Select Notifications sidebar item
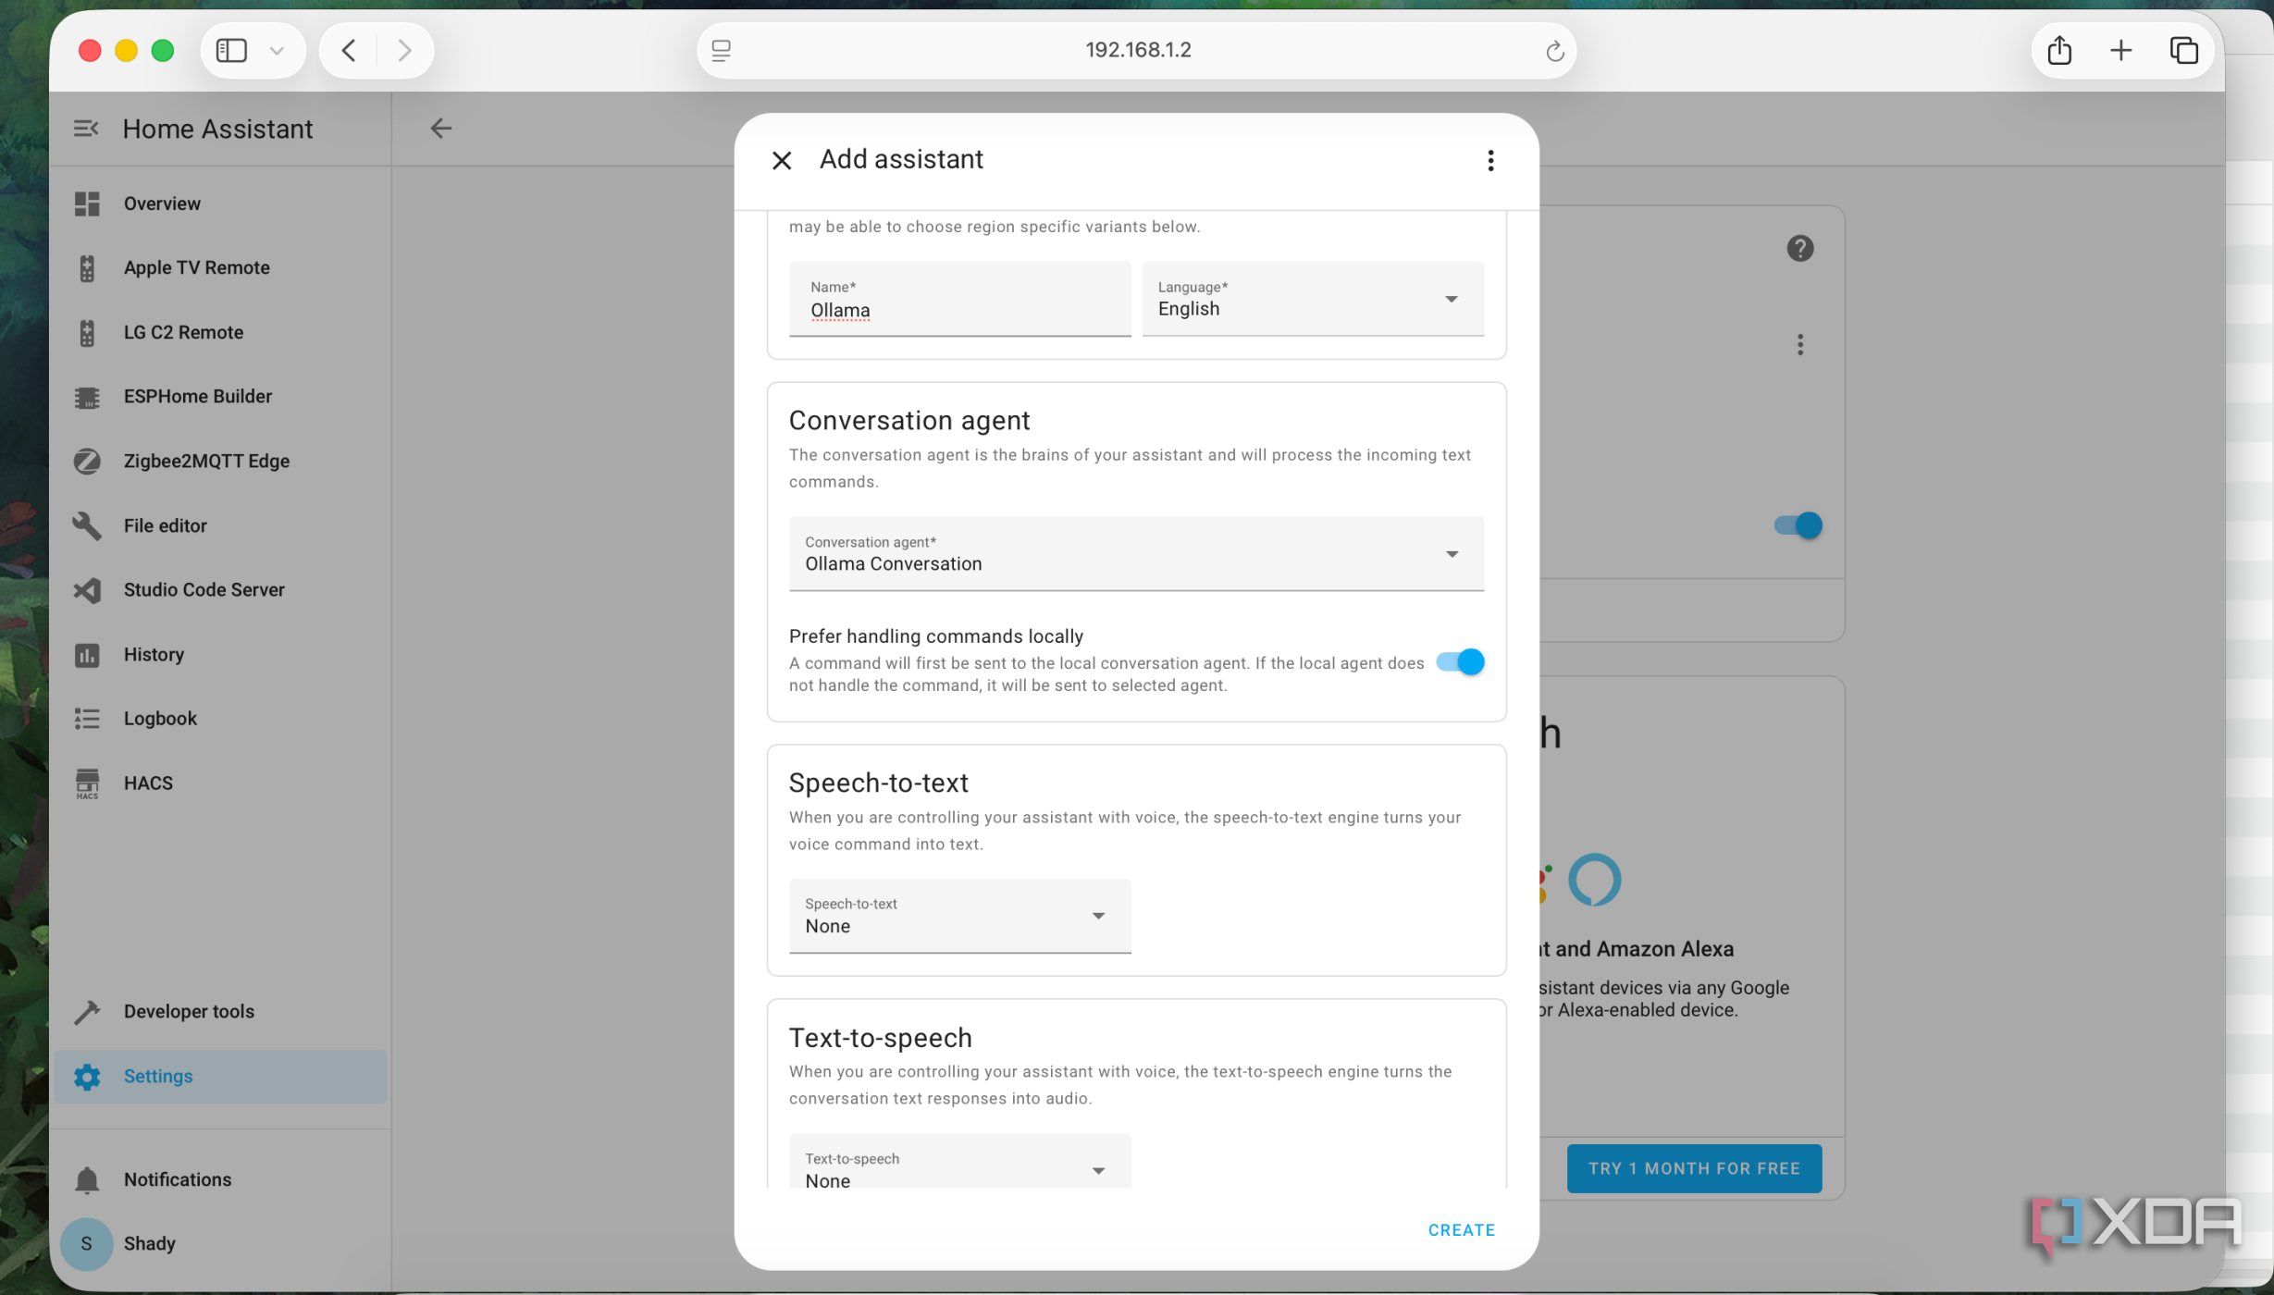 click(x=220, y=1180)
